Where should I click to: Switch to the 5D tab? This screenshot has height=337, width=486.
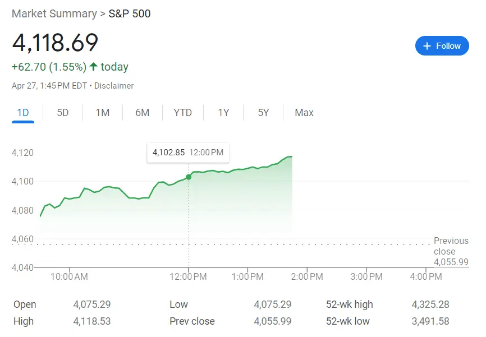[x=63, y=113]
